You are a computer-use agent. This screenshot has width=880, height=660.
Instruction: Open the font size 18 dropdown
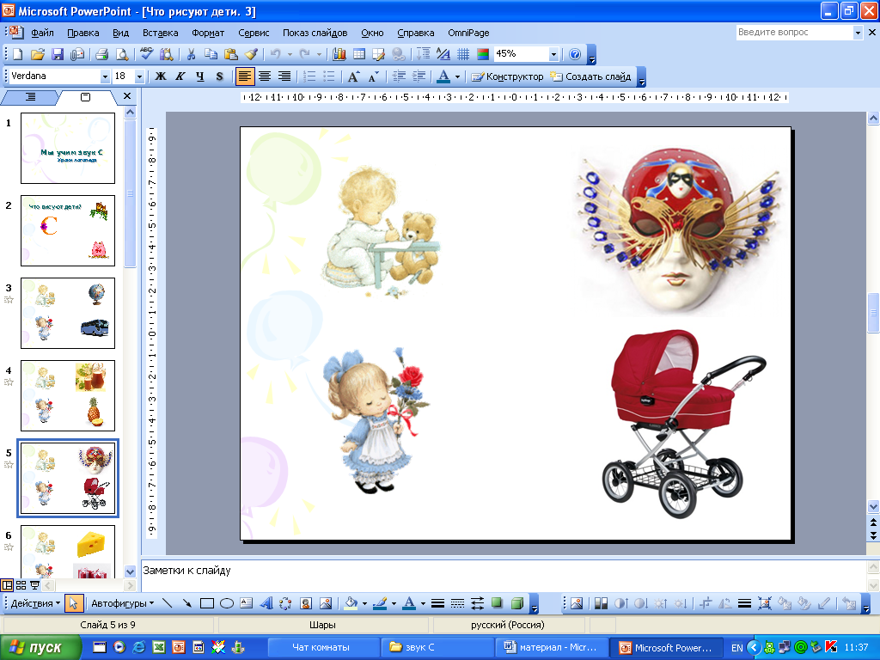[x=140, y=76]
